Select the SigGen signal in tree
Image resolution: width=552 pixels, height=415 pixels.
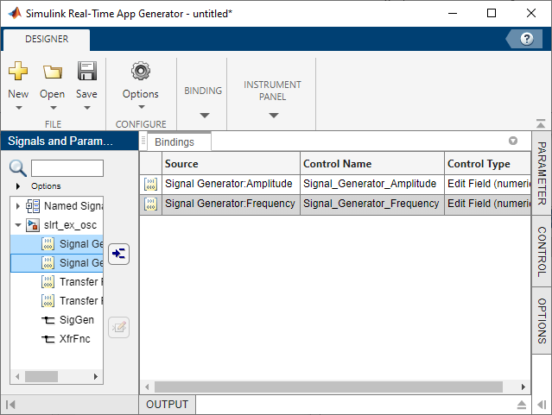pyautogui.click(x=77, y=319)
